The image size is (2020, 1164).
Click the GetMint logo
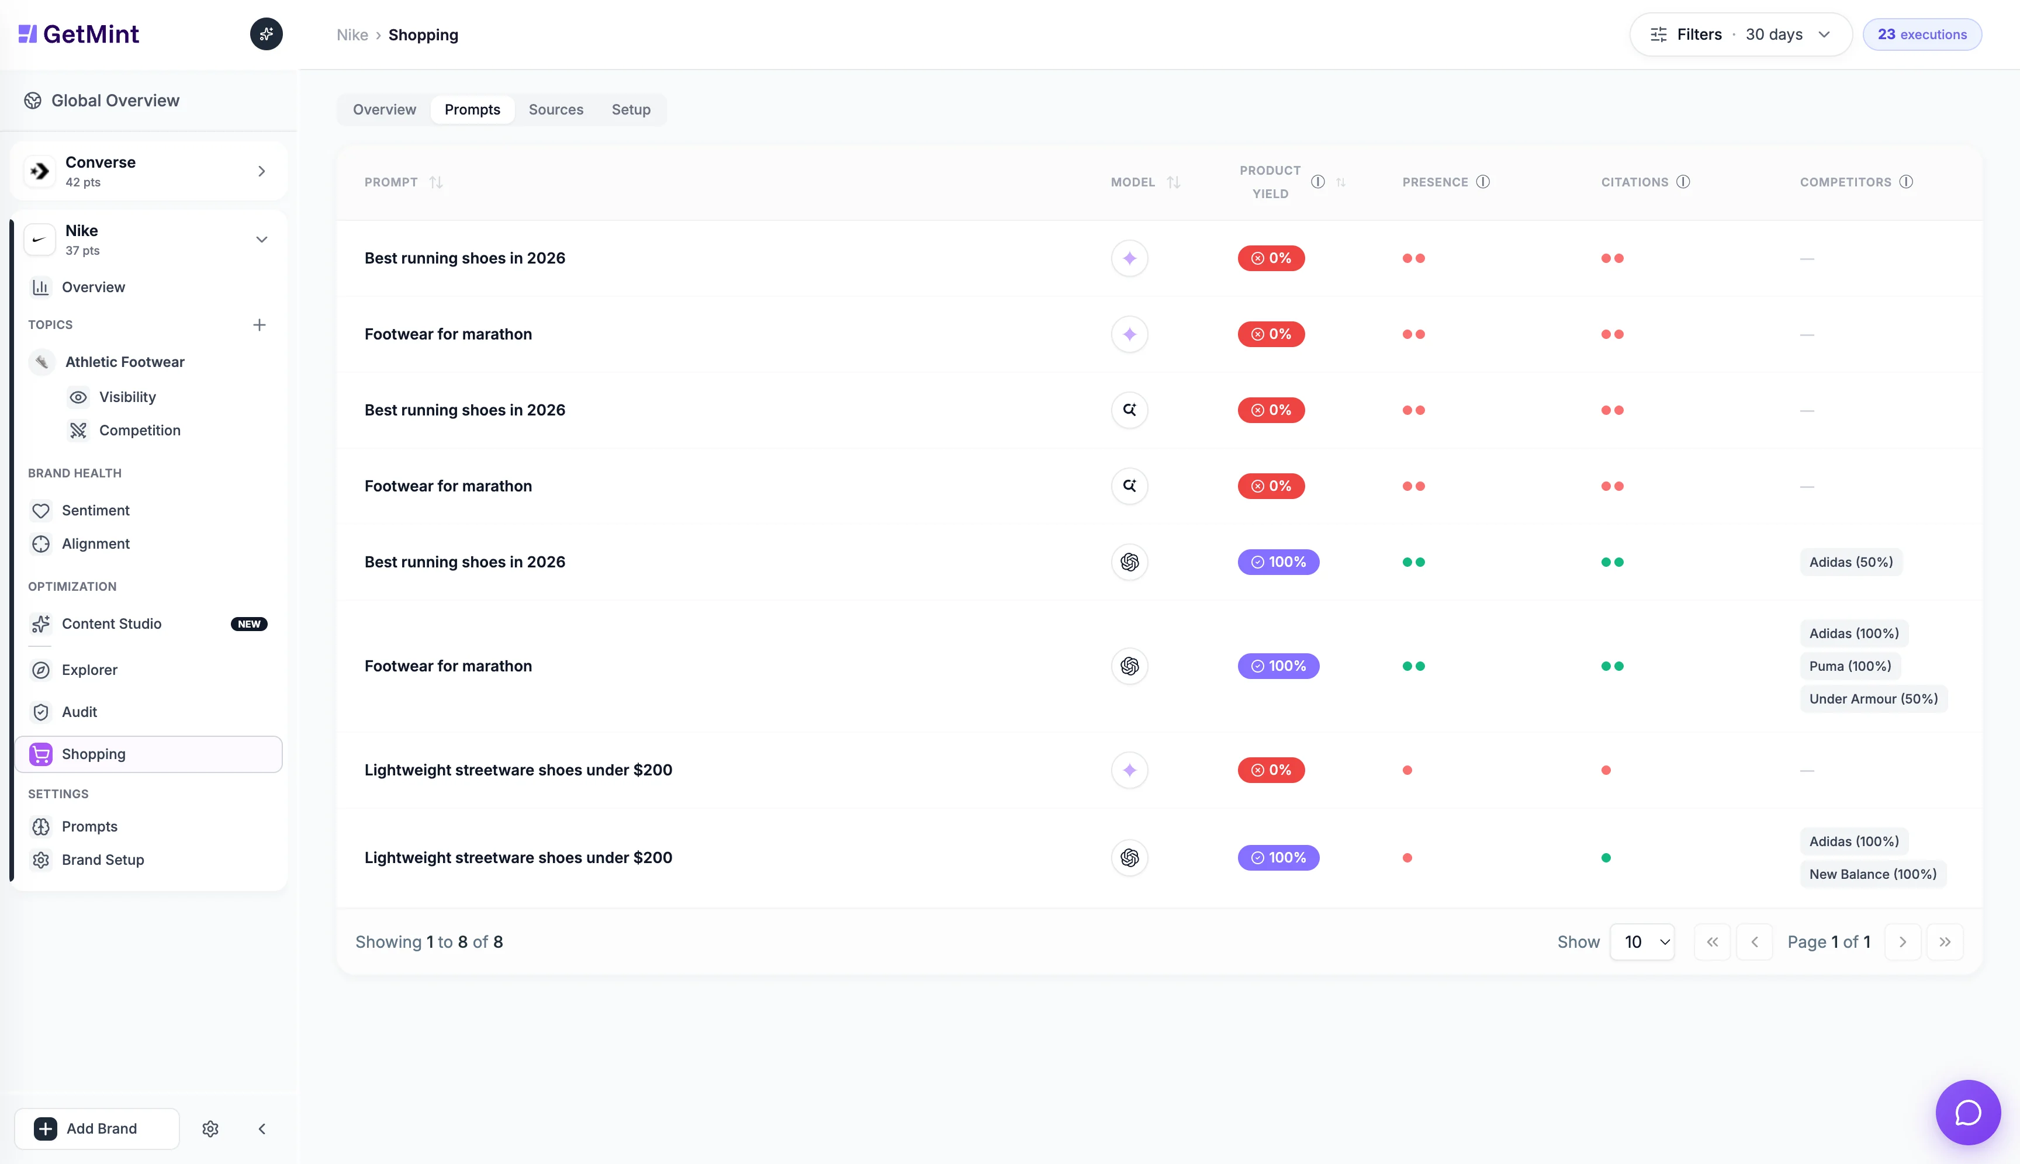pos(78,33)
